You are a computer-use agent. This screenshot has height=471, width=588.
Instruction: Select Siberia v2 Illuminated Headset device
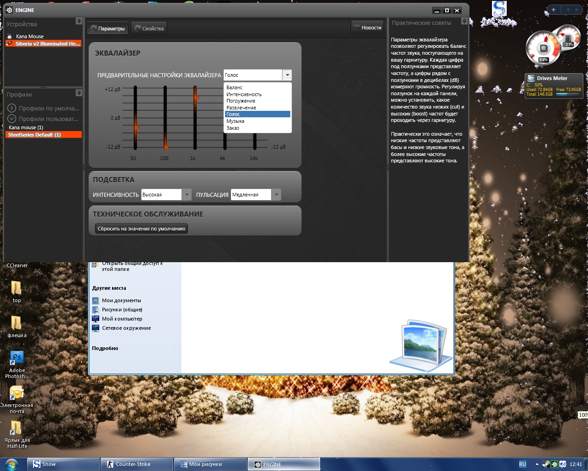coord(43,44)
